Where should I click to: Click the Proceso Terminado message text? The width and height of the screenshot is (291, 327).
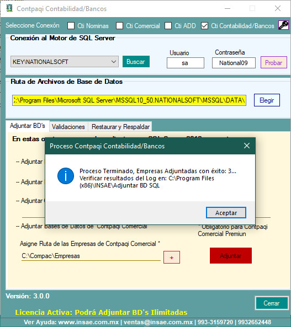coord(158,178)
